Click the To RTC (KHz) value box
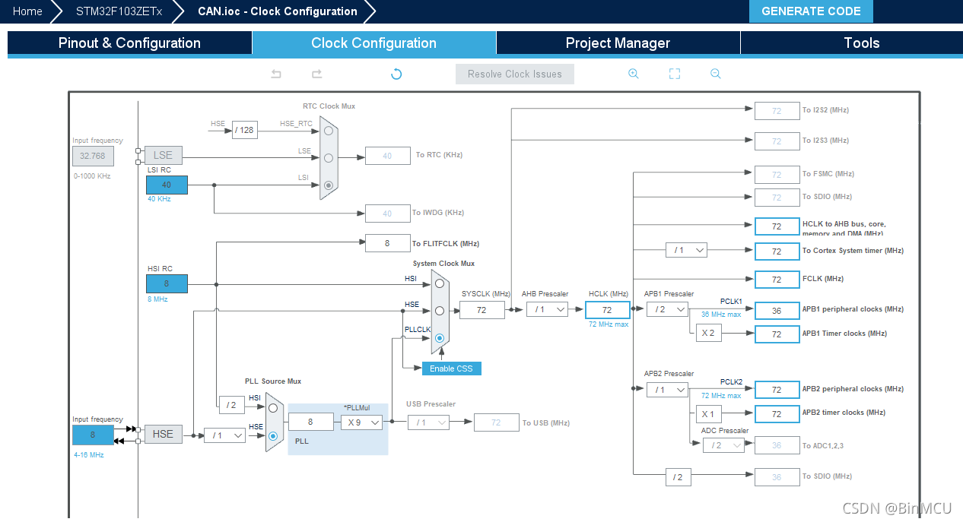The width and height of the screenshot is (963, 522). [x=387, y=155]
